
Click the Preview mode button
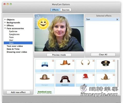coord(59,55)
